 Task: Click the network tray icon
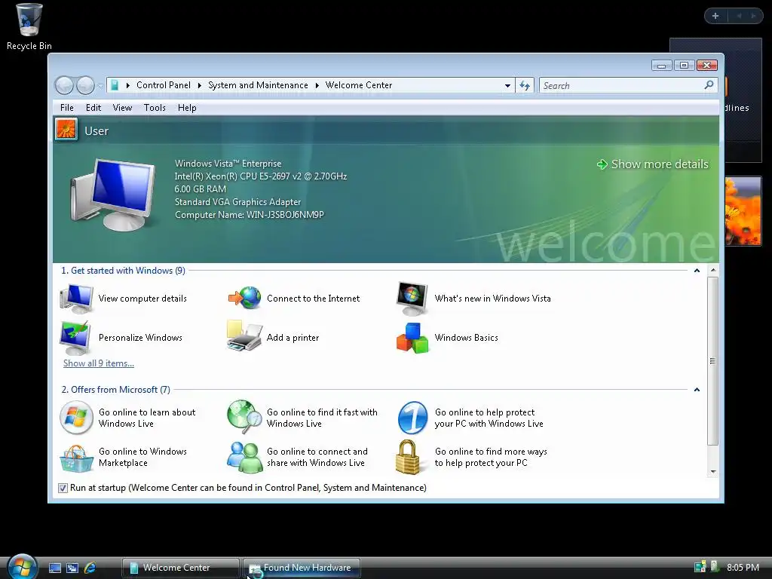pyautogui.click(x=699, y=567)
